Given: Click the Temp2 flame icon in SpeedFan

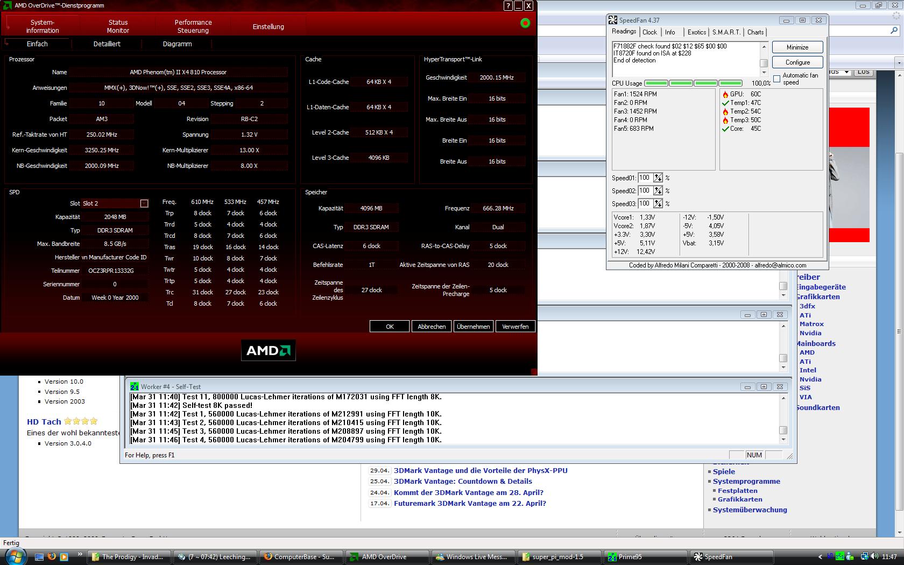Looking at the screenshot, I should point(725,111).
